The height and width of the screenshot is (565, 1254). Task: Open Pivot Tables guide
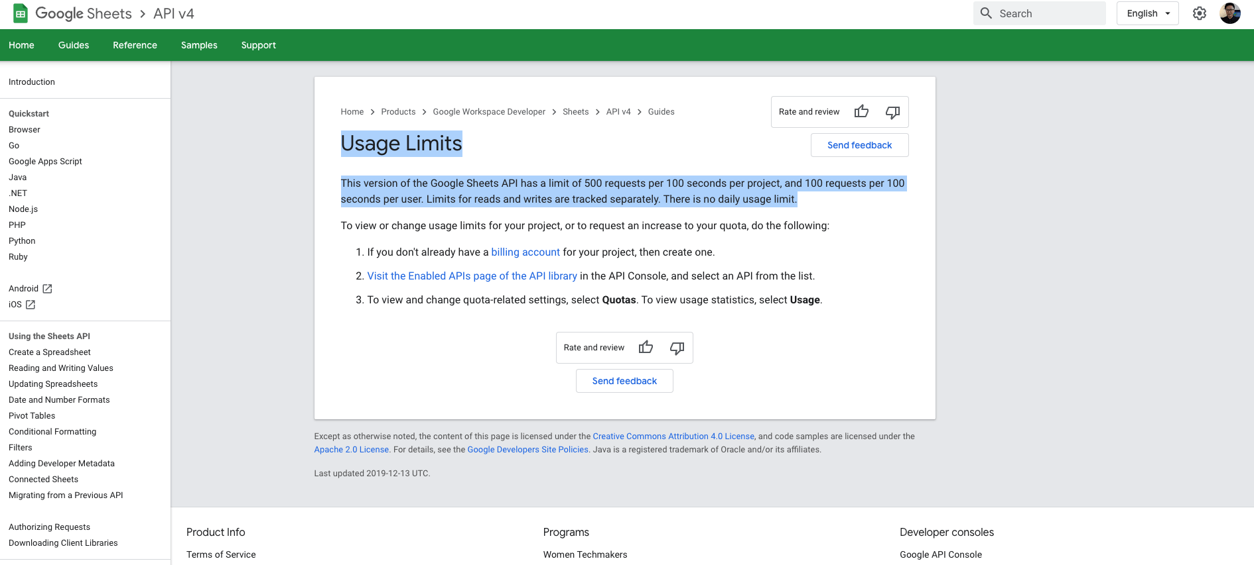coord(32,416)
